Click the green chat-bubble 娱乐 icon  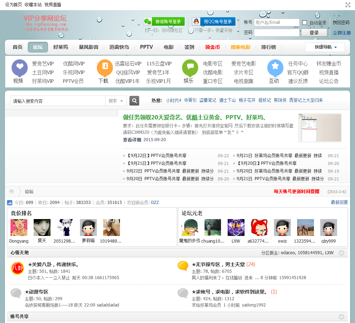[190, 68]
